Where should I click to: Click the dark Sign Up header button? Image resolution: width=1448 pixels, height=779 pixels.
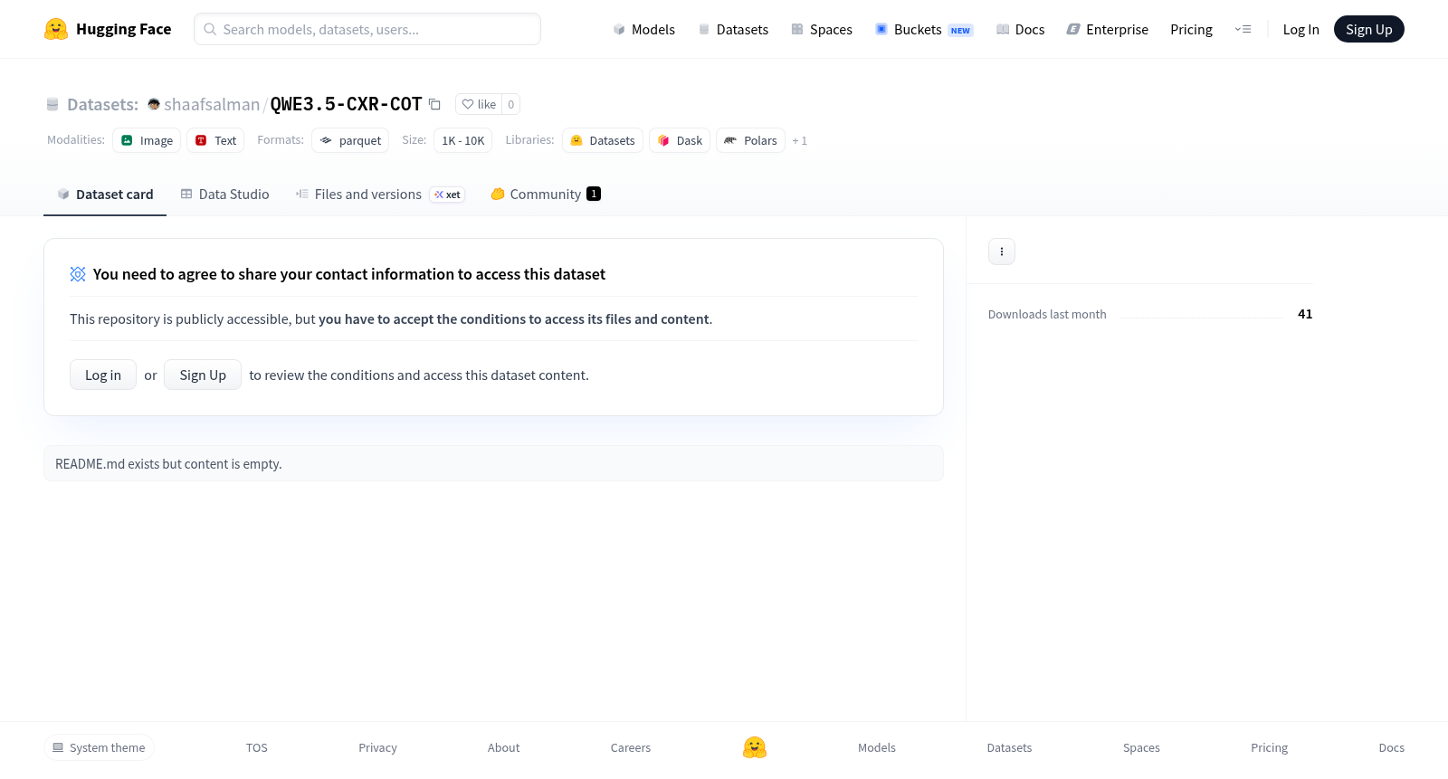[1368, 29]
